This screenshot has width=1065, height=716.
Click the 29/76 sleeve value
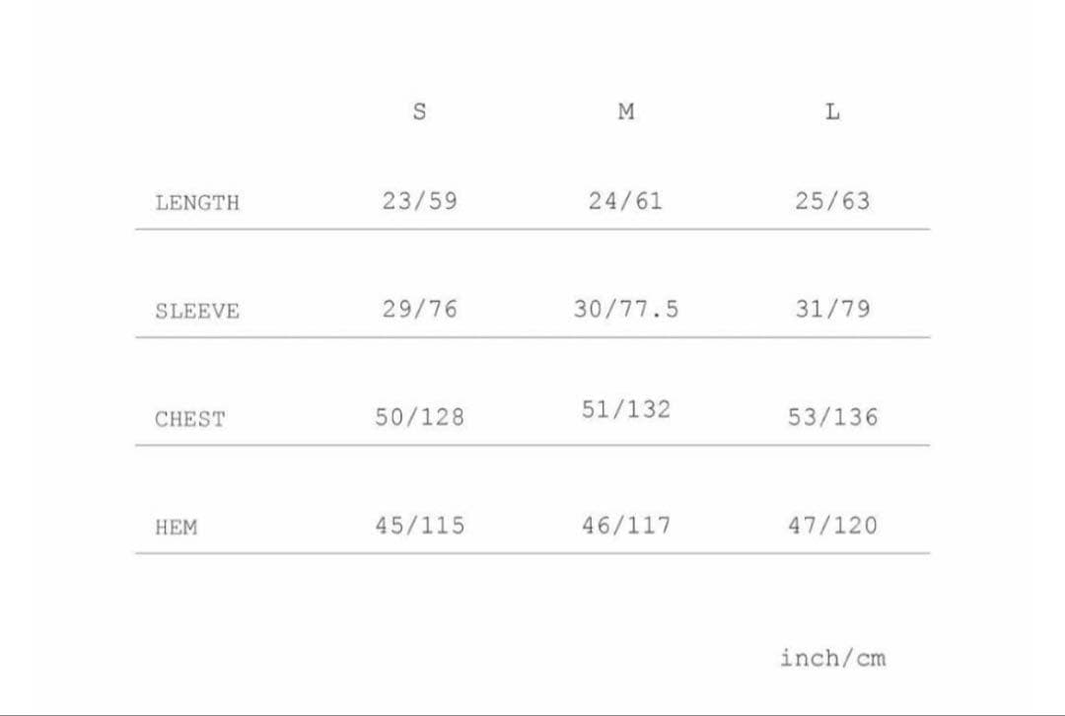pyautogui.click(x=420, y=309)
